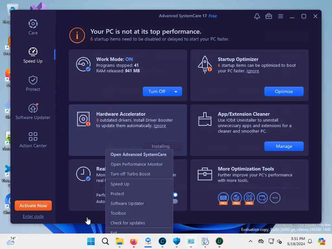Image resolution: width=332 pixels, height=249 pixels.
Task: Show more tools via ellipsis circle
Action: pyautogui.click(x=275, y=198)
